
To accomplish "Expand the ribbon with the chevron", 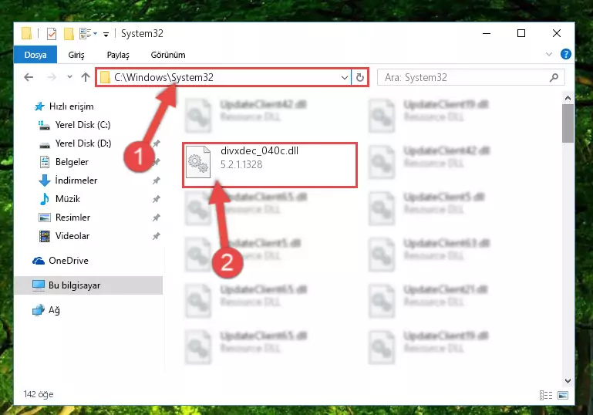I will 549,55.
